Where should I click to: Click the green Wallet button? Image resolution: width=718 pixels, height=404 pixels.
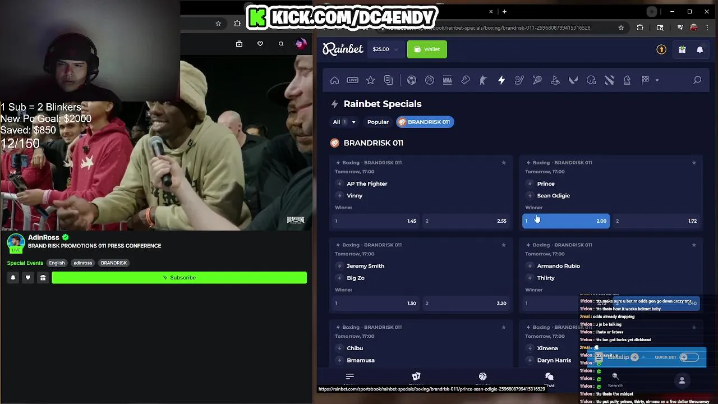(x=427, y=49)
